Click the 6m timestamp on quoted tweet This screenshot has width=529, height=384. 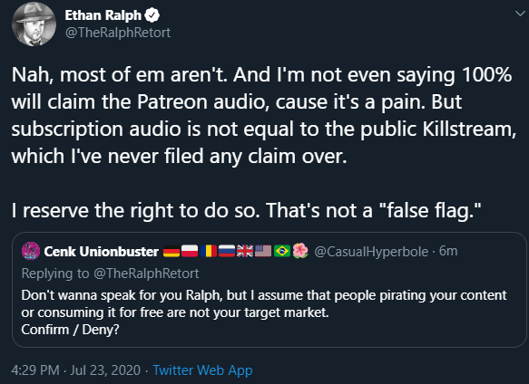448,251
